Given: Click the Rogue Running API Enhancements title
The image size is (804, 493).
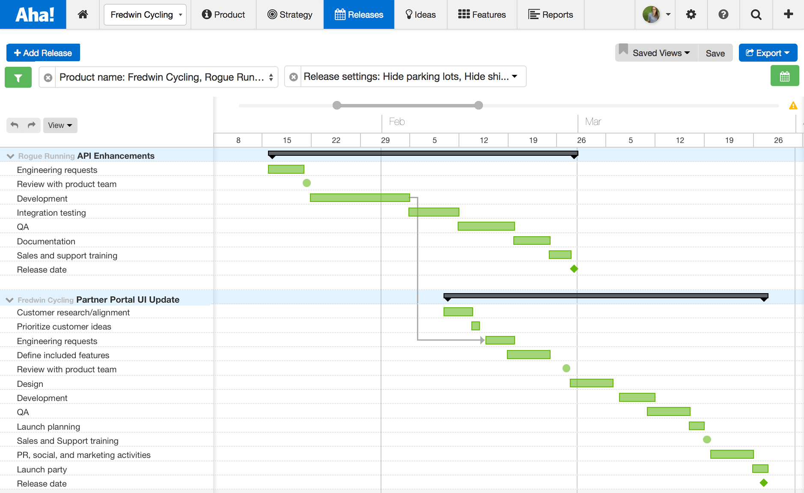Looking at the screenshot, I should point(86,156).
